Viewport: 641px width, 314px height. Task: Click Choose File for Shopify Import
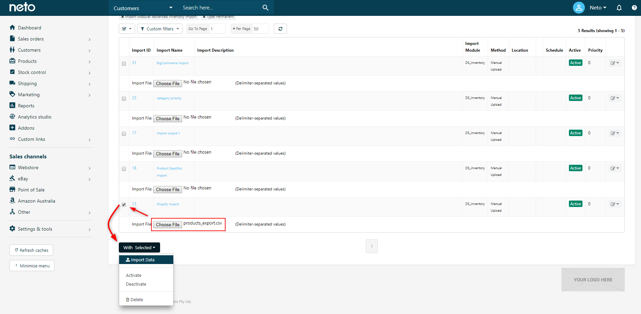168,225
